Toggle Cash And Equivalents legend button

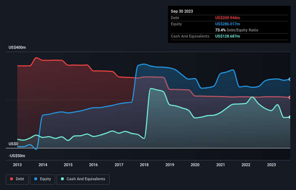tap(83, 179)
